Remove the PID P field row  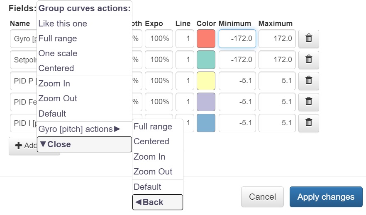click(x=309, y=81)
